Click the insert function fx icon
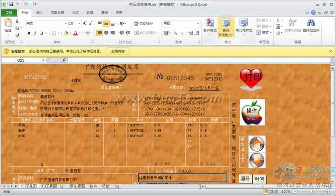This screenshot has height=196, width=336. tap(64, 60)
